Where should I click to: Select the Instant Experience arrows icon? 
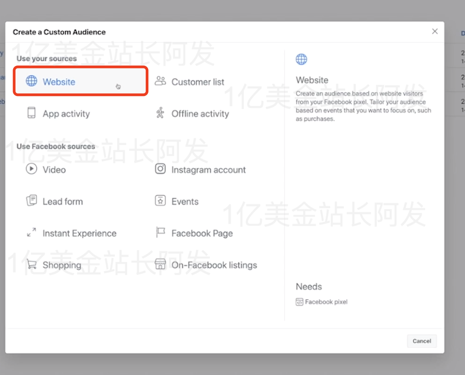tap(31, 233)
